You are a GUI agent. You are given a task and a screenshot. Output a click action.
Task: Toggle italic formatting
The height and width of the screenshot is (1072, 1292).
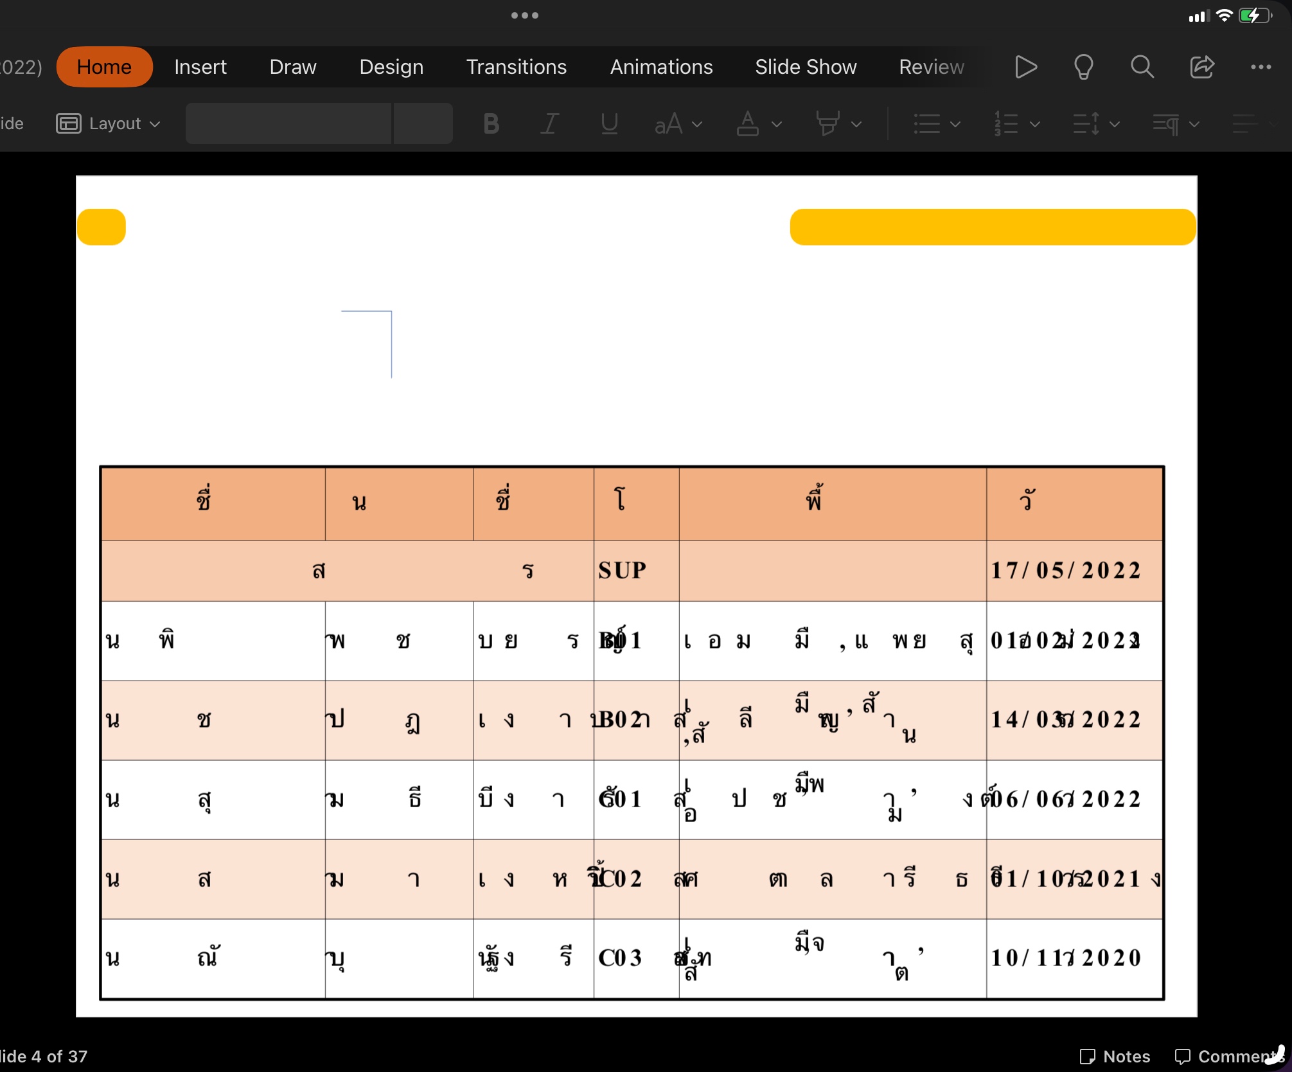click(x=549, y=123)
